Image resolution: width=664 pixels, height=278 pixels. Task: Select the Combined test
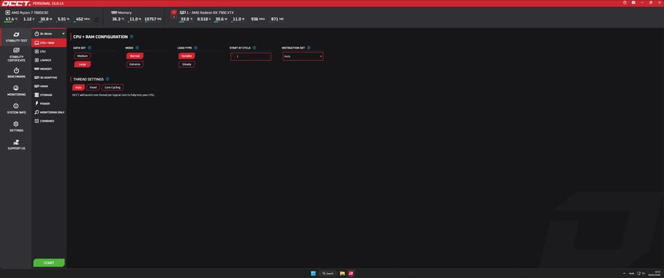pos(49,120)
